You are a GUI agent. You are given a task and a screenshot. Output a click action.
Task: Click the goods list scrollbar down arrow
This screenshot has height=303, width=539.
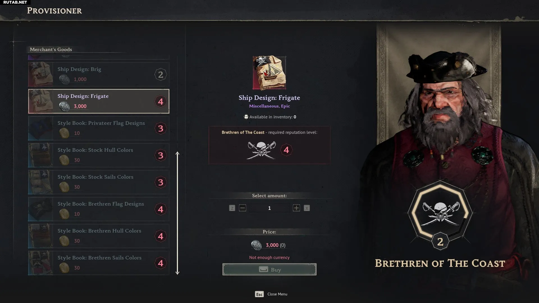click(177, 272)
